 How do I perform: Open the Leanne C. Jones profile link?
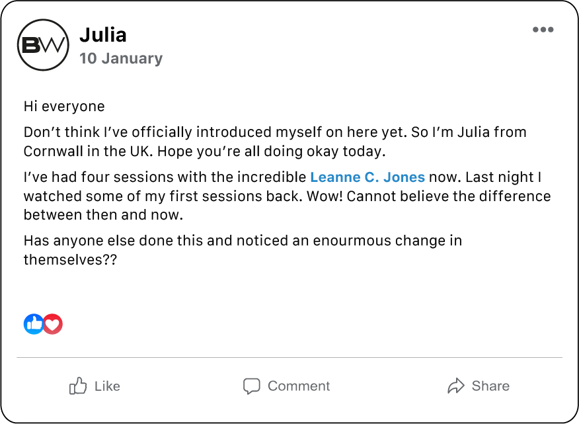[x=367, y=177]
